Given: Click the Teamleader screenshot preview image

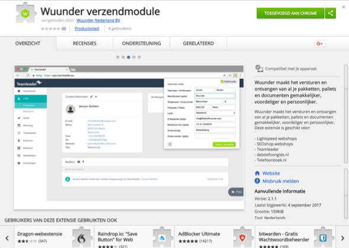Looking at the screenshot, I should click(x=129, y=137).
